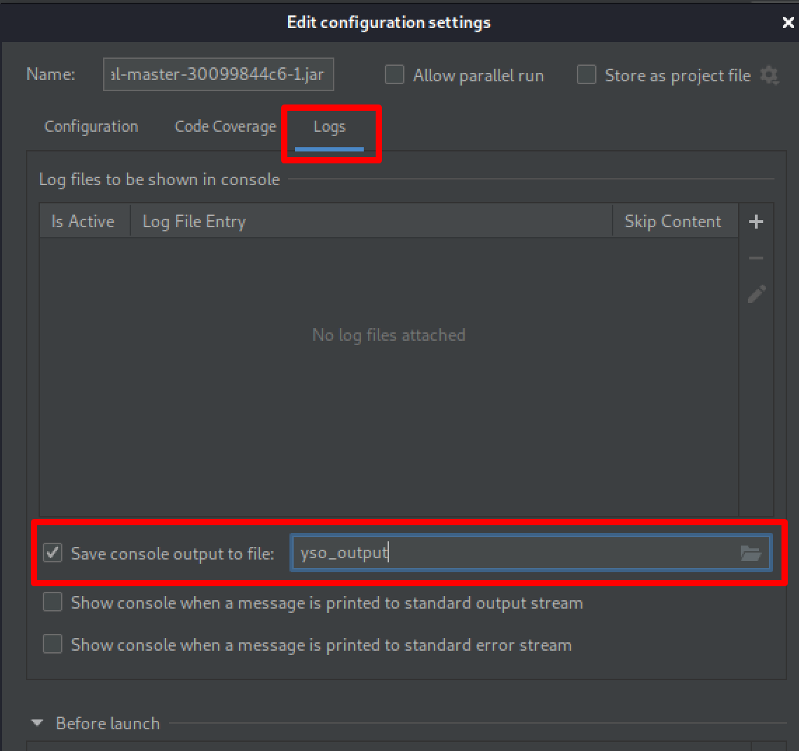Click the Name text field
This screenshot has width=799, height=751.
click(218, 74)
